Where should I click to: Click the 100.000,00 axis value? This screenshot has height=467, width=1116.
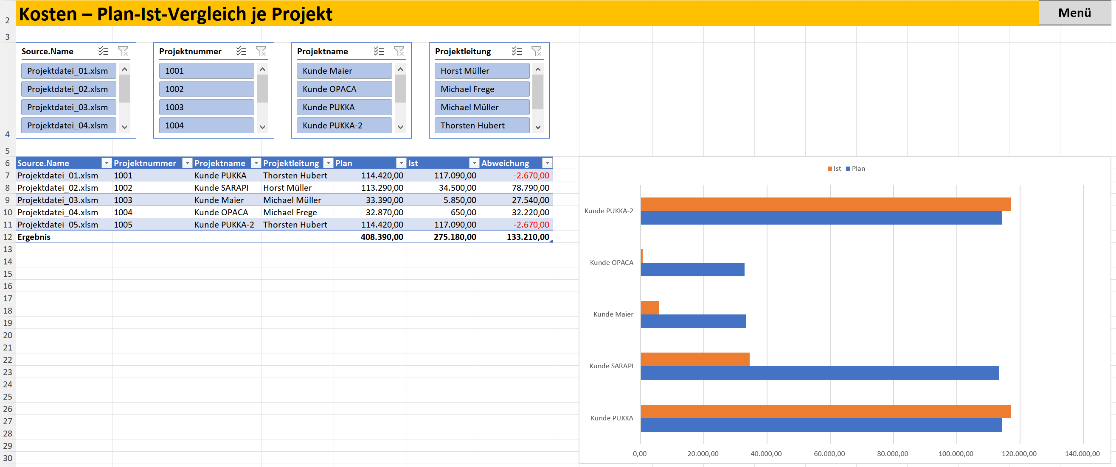[x=956, y=453]
